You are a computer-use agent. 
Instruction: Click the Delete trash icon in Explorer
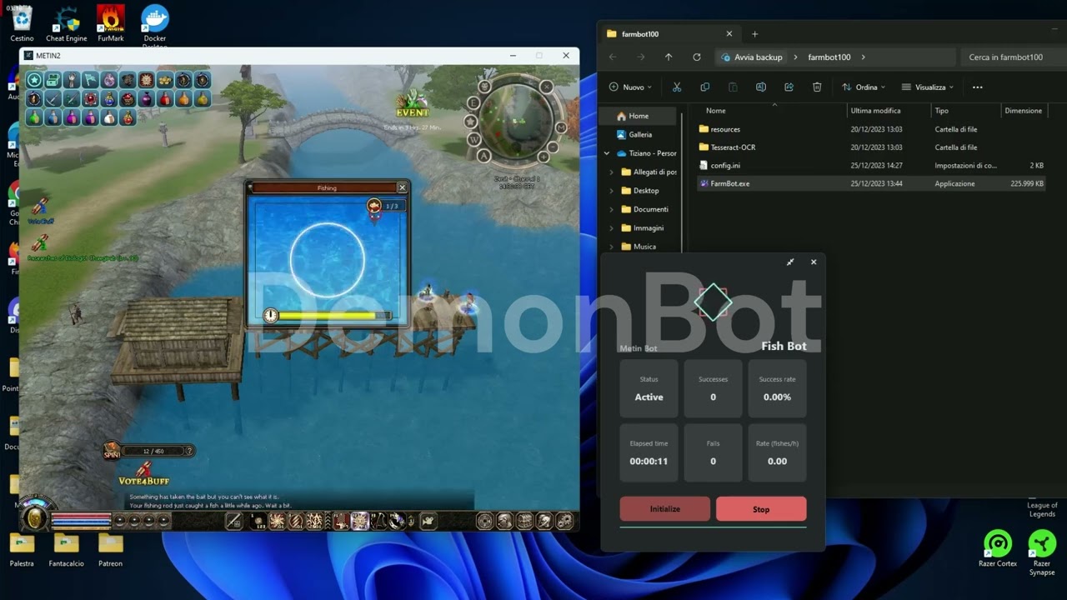click(x=817, y=87)
